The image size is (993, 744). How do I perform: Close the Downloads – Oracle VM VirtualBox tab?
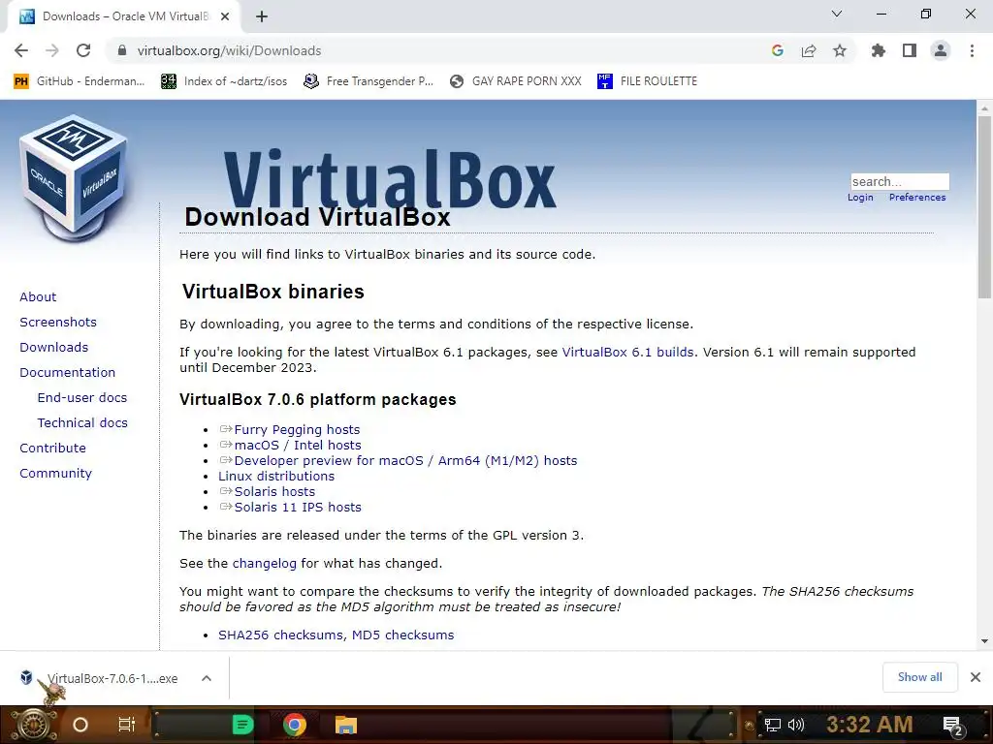pyautogui.click(x=225, y=16)
